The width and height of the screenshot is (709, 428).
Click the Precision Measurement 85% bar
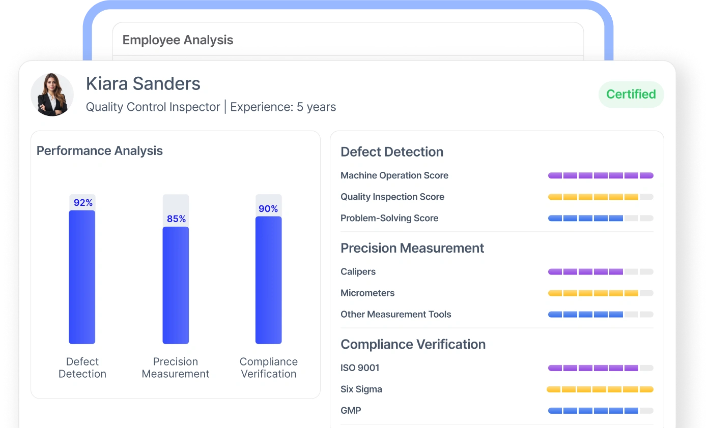point(176,285)
